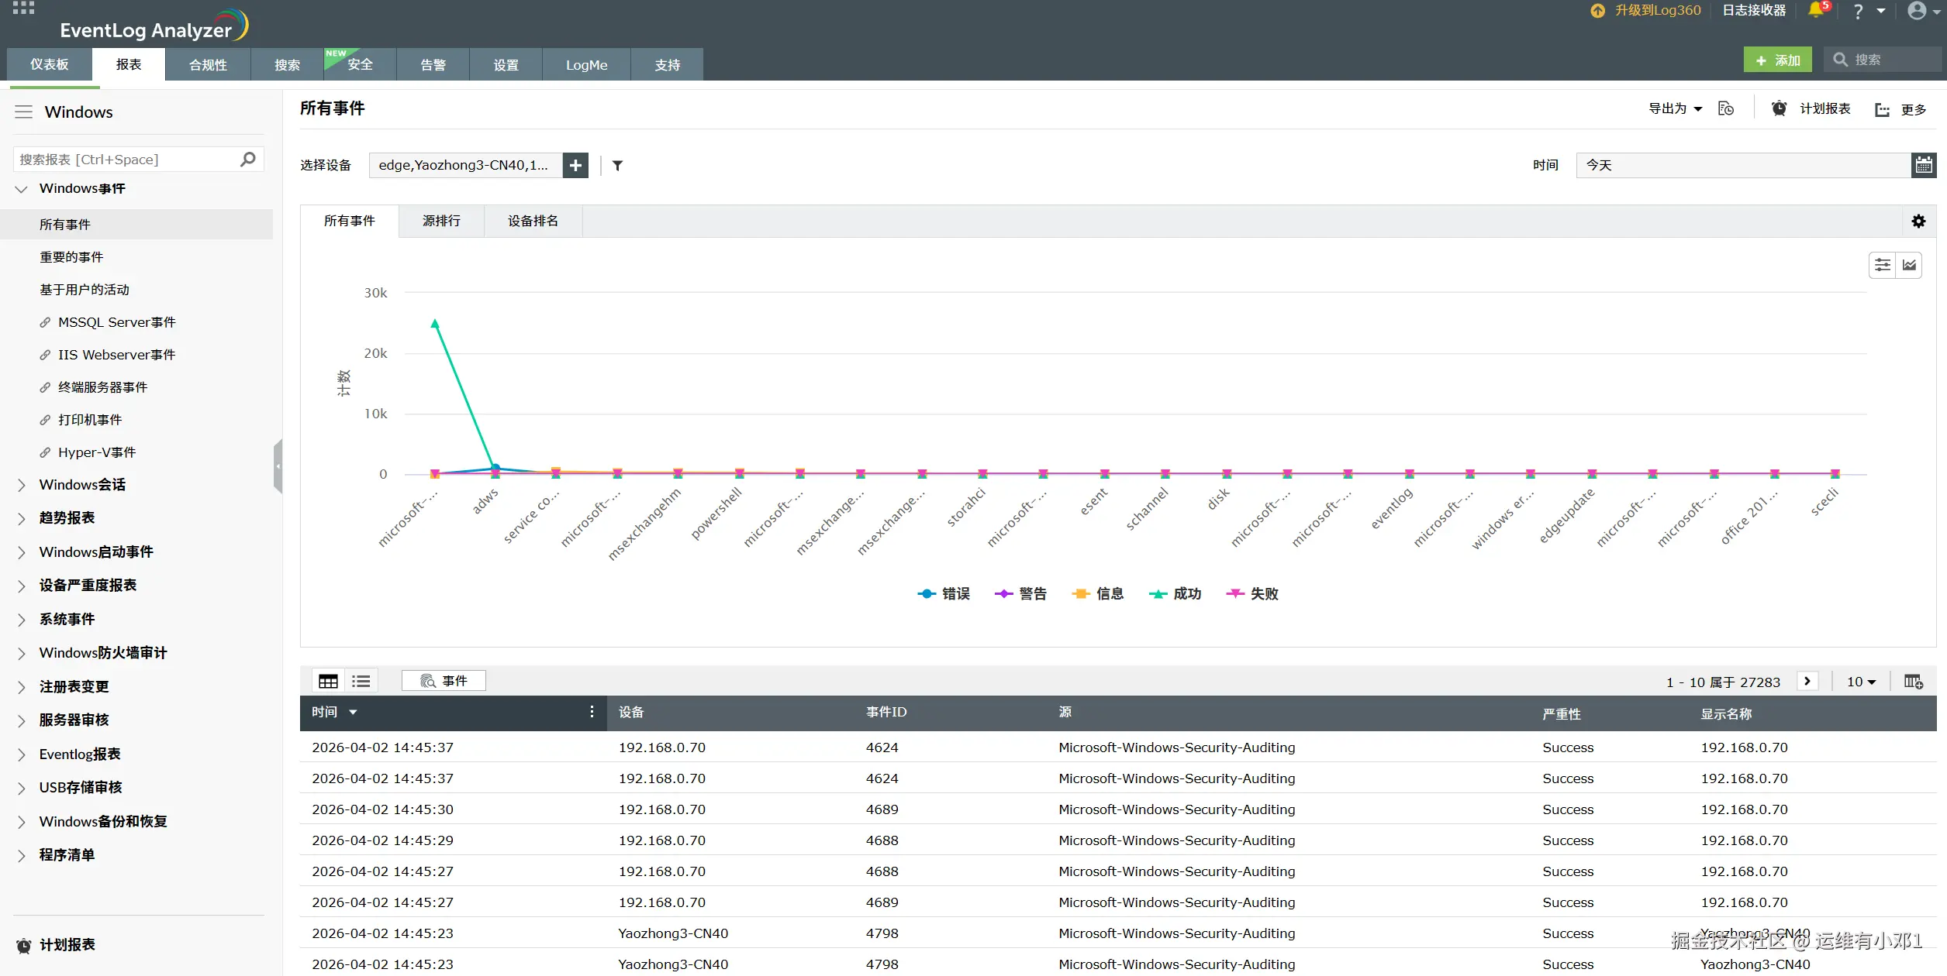Open the column selector table icon
The height and width of the screenshot is (976, 1947).
click(x=1913, y=682)
